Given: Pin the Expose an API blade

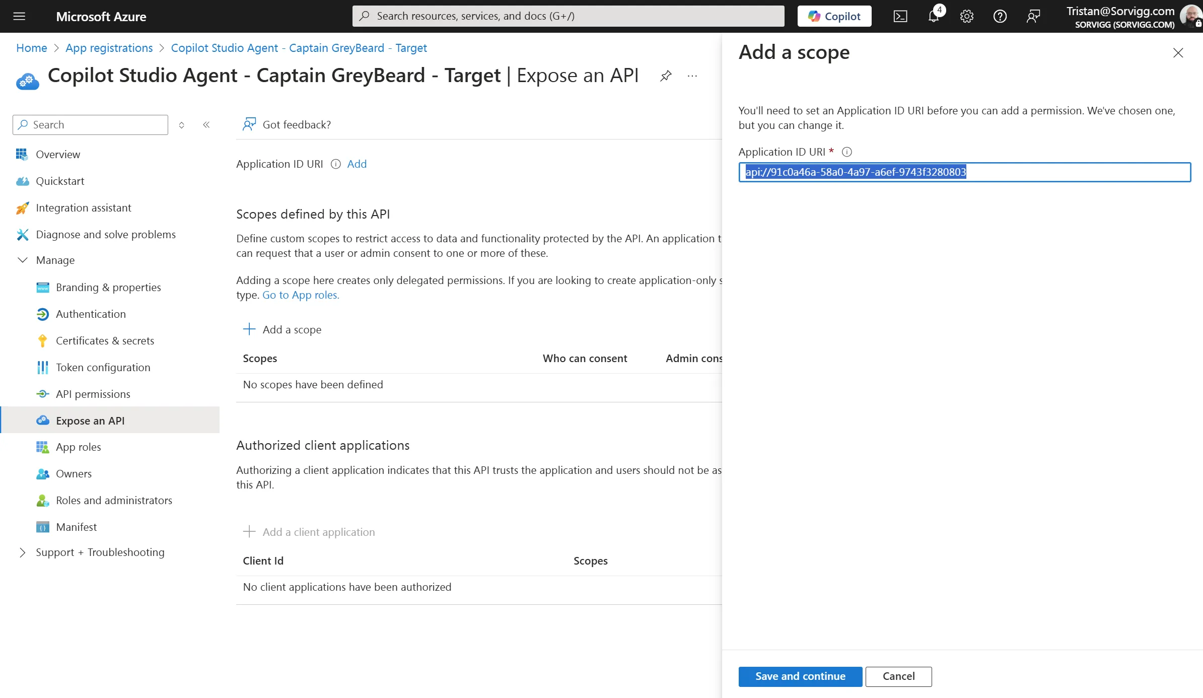Looking at the screenshot, I should 666,76.
